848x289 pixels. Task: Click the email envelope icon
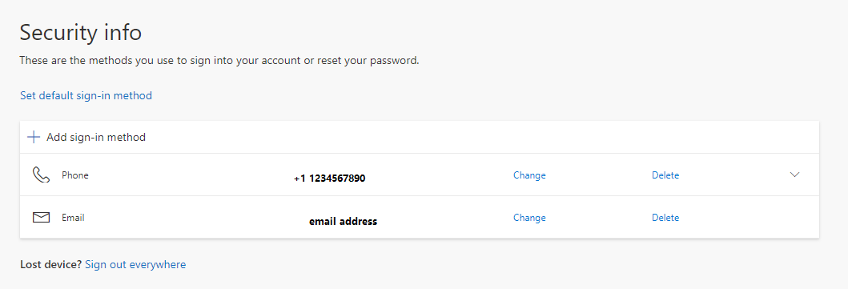41,218
